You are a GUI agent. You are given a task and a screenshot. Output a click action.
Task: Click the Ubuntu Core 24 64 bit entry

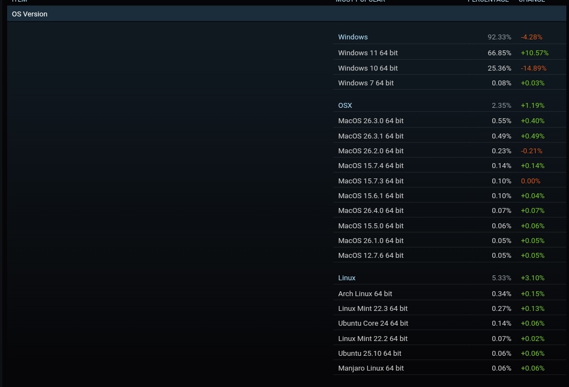tap(373, 323)
